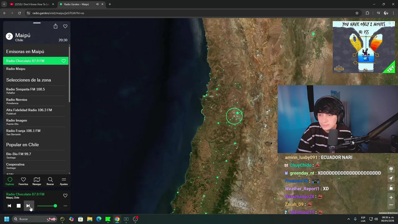Open the Chrome three-dot menu
Image resolution: width=398 pixels, height=224 pixels.
point(393,13)
